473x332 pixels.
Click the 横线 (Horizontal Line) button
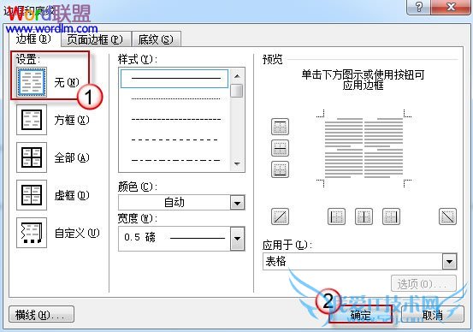pyautogui.click(x=41, y=315)
